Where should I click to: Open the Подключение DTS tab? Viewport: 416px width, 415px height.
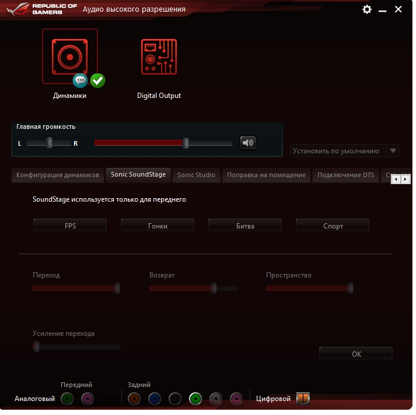pyautogui.click(x=345, y=175)
